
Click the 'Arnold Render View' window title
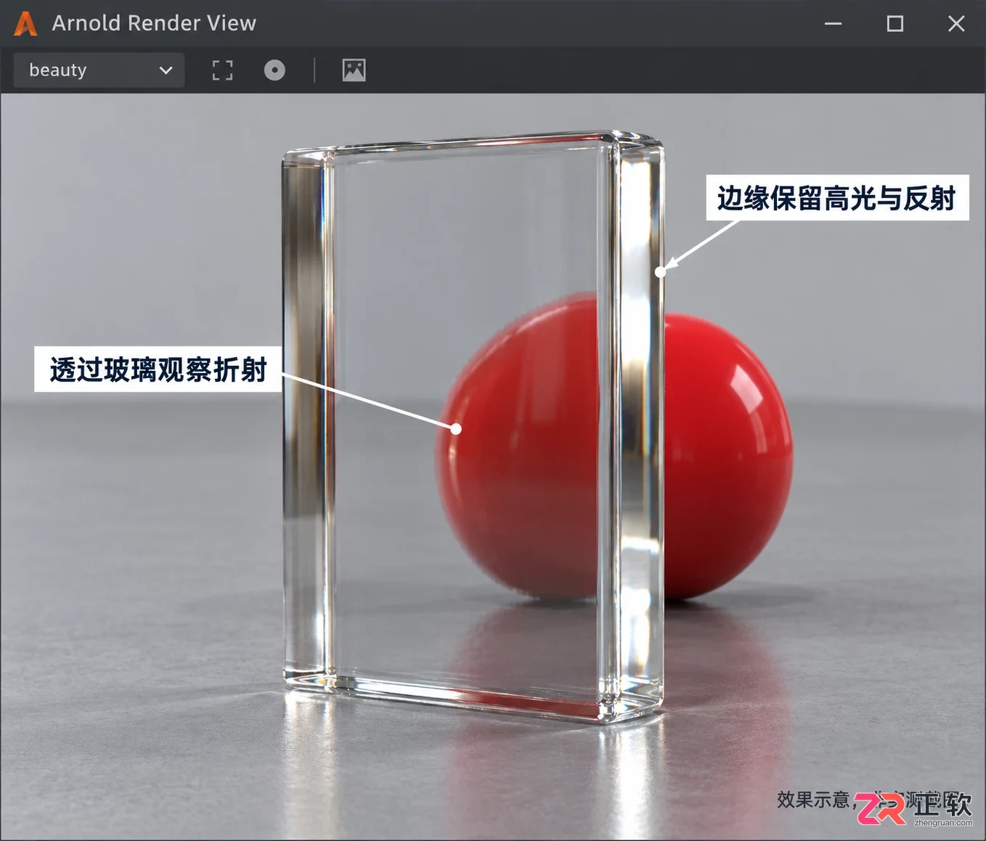coord(154,23)
